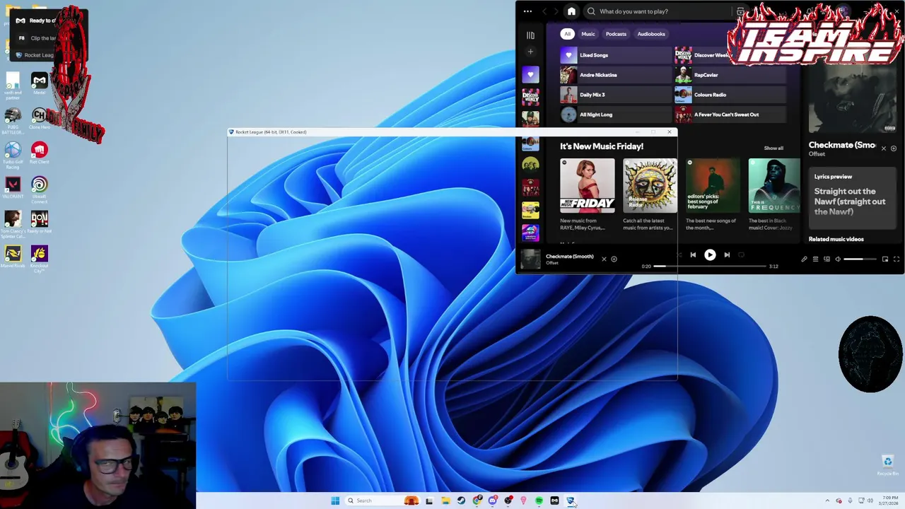Add Checkmate to Liked Songs in player bar
Viewport: 905px width, 509px height.
coord(614,259)
